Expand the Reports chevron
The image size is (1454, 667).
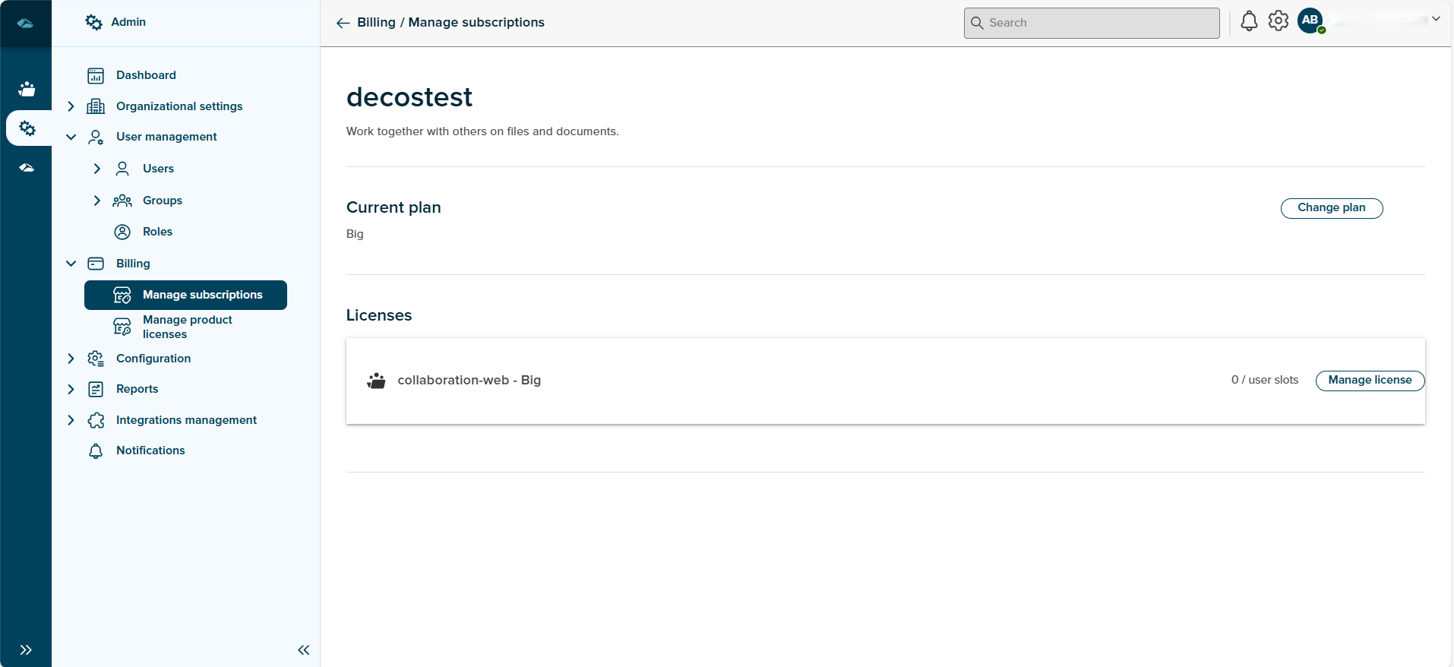coord(71,389)
